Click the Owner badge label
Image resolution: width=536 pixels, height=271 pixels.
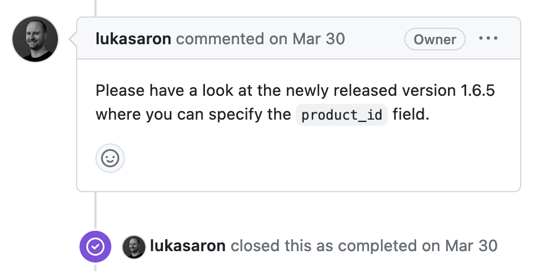pyautogui.click(x=434, y=39)
